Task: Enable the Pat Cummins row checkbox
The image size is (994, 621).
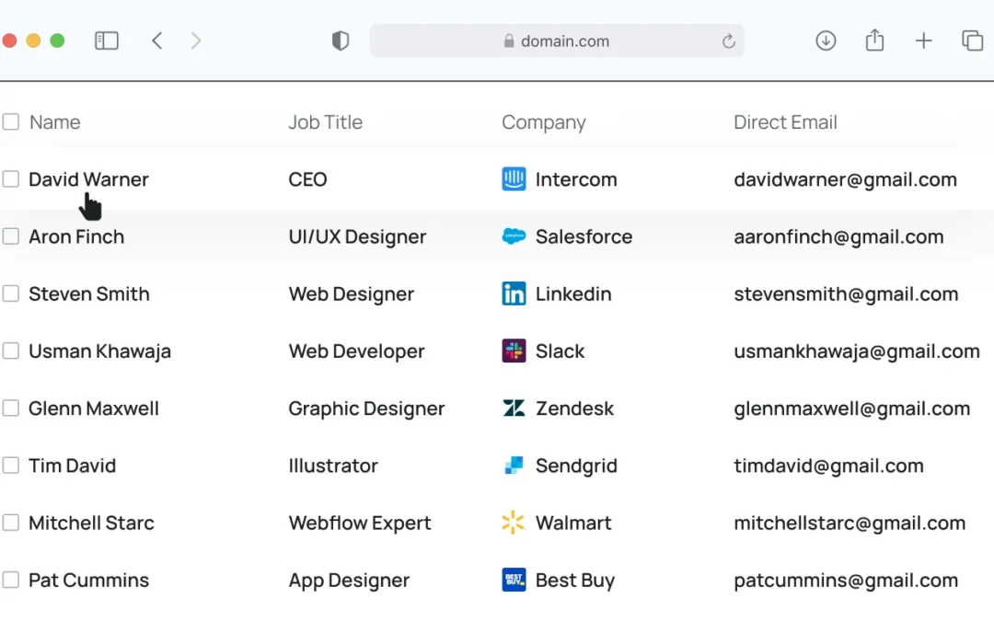Action: 11,580
